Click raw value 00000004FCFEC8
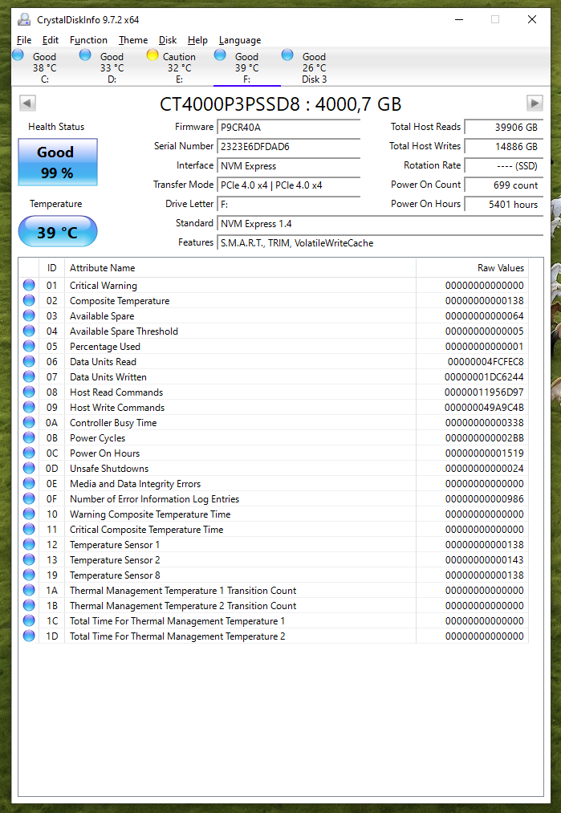The width and height of the screenshot is (561, 813). tap(486, 361)
